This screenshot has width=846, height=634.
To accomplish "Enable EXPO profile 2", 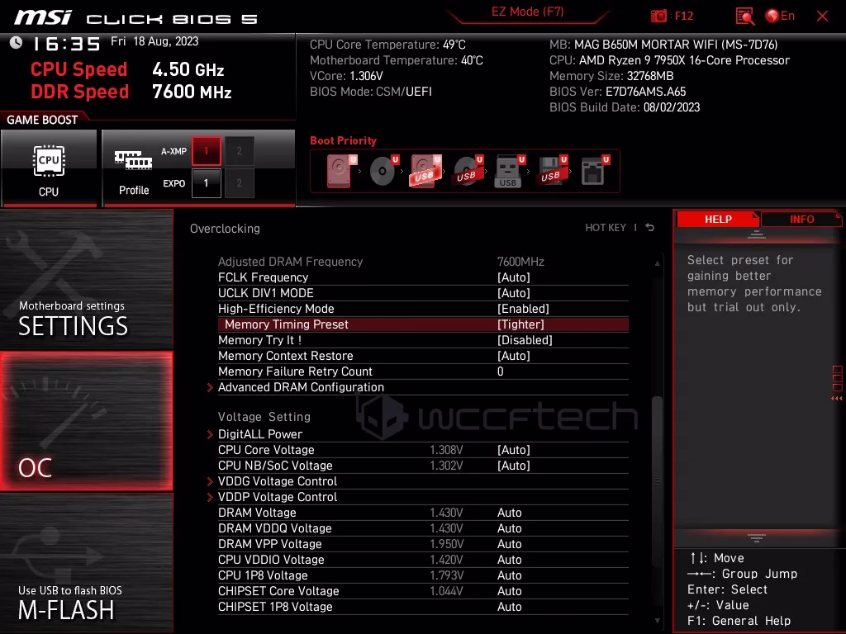I will click(239, 183).
